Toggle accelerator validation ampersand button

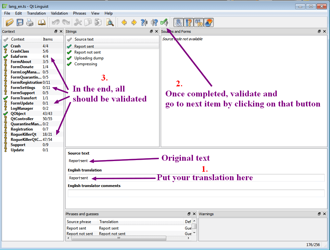178,22
